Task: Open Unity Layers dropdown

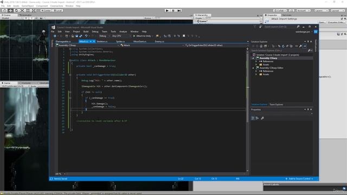Action: point(321,11)
